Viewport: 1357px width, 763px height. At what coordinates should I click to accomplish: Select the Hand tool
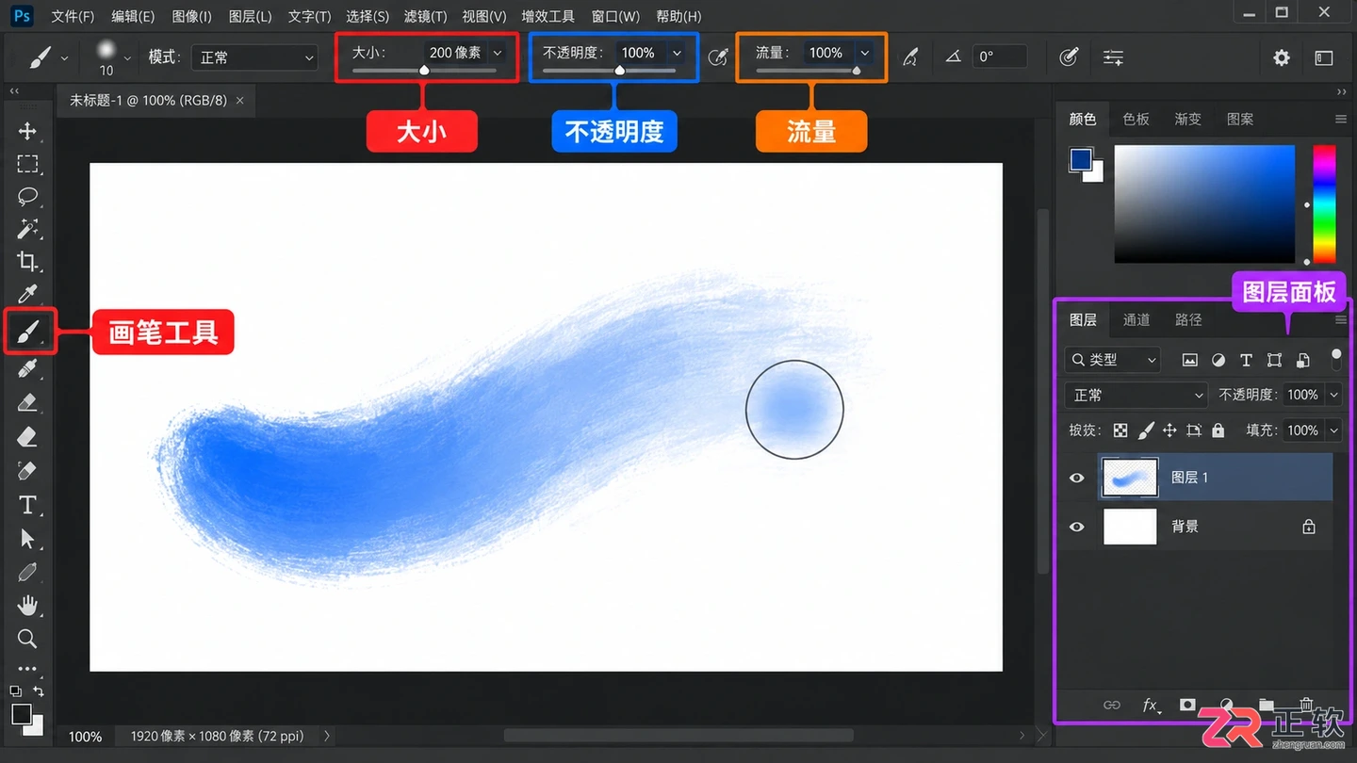[x=27, y=605]
